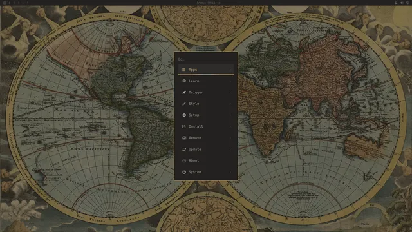Click the launcher icon at top-left of bar
This screenshot has height=232, width=412.
5,3
